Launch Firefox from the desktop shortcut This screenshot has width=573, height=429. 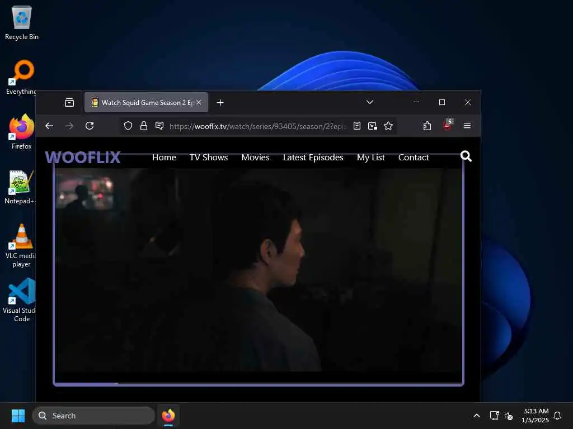21,132
